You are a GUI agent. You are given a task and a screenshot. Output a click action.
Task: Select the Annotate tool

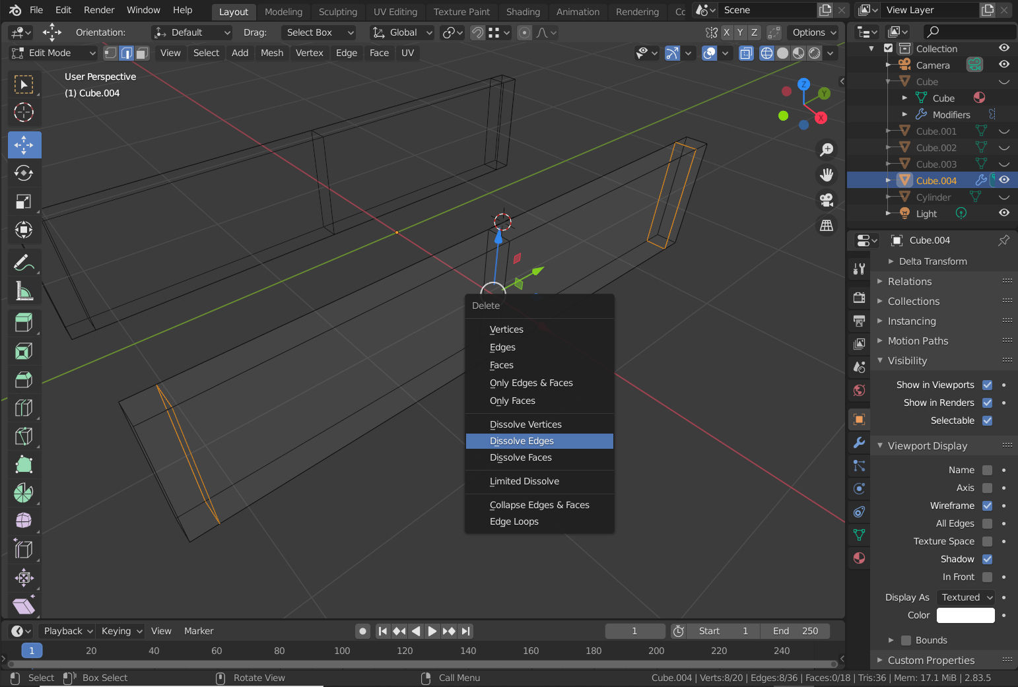pyautogui.click(x=24, y=263)
